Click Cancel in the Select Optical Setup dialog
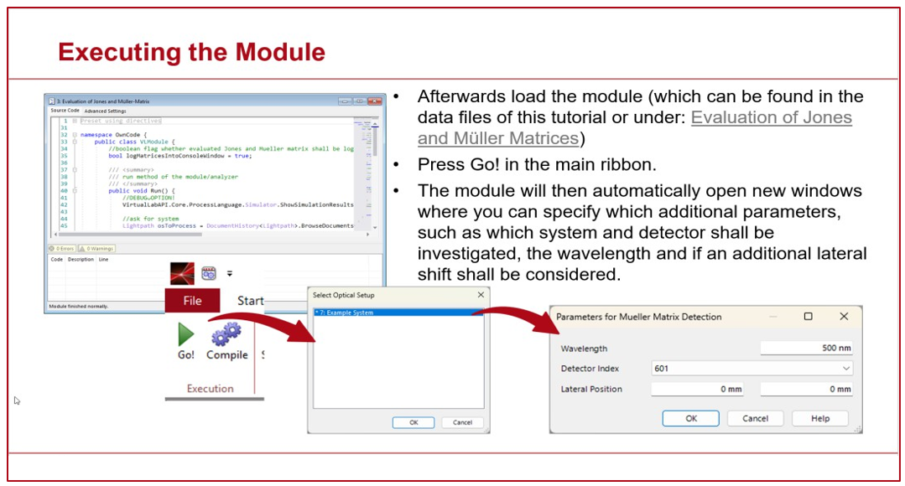This screenshot has height=486, width=905. pyautogui.click(x=462, y=422)
